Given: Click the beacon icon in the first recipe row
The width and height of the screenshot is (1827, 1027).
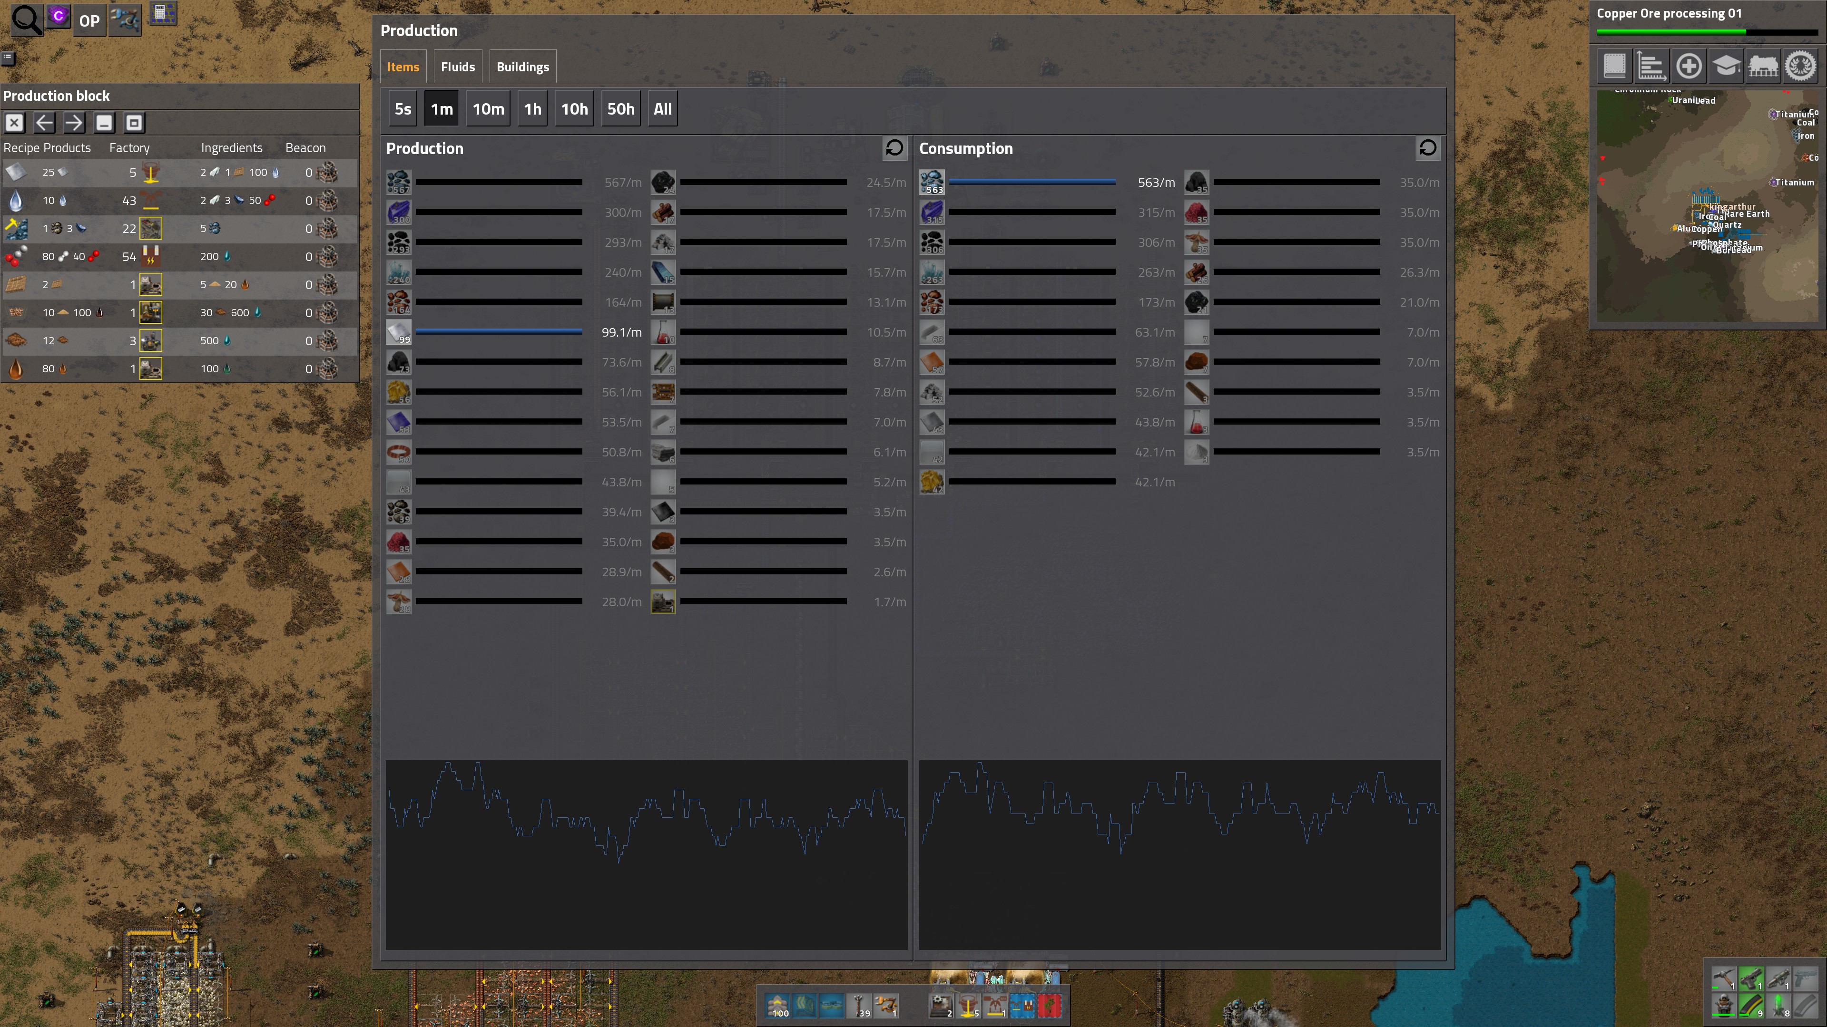Looking at the screenshot, I should [x=328, y=172].
